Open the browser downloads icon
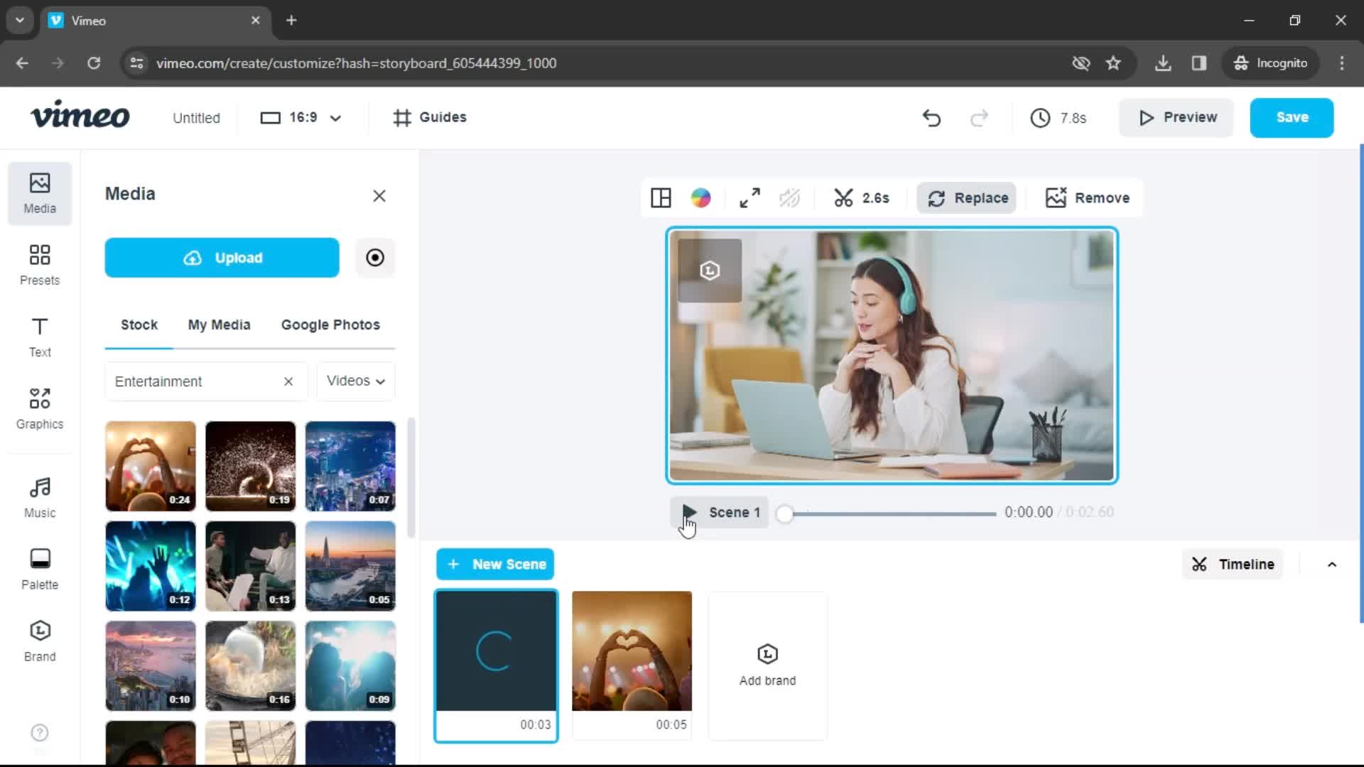 pos(1163,63)
